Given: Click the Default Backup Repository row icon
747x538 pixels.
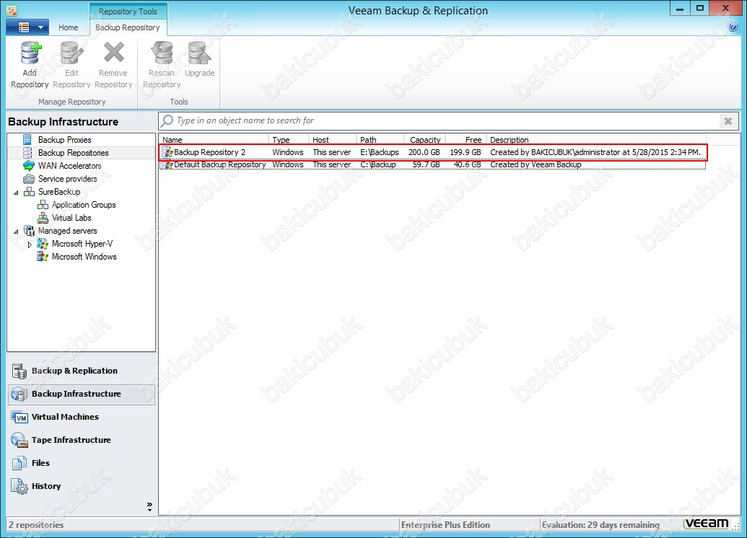Looking at the screenshot, I should click(167, 164).
